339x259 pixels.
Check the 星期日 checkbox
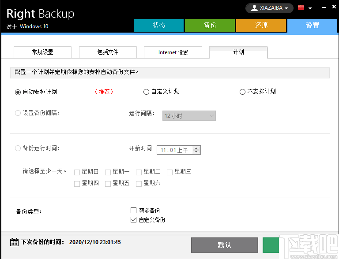pyautogui.click(x=77, y=172)
